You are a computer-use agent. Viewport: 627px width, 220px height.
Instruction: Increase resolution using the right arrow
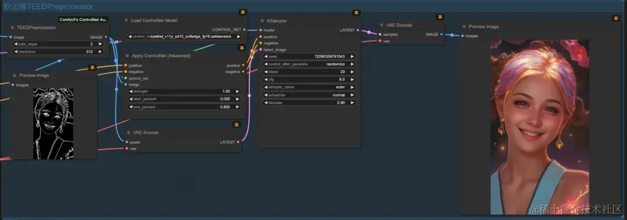[x=100, y=52]
